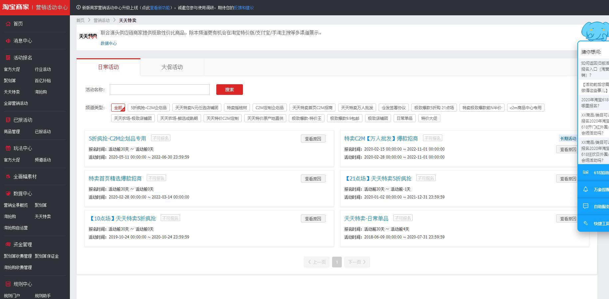Click the 规则中心 document icon
609x299 pixels.
[x=8, y=284]
